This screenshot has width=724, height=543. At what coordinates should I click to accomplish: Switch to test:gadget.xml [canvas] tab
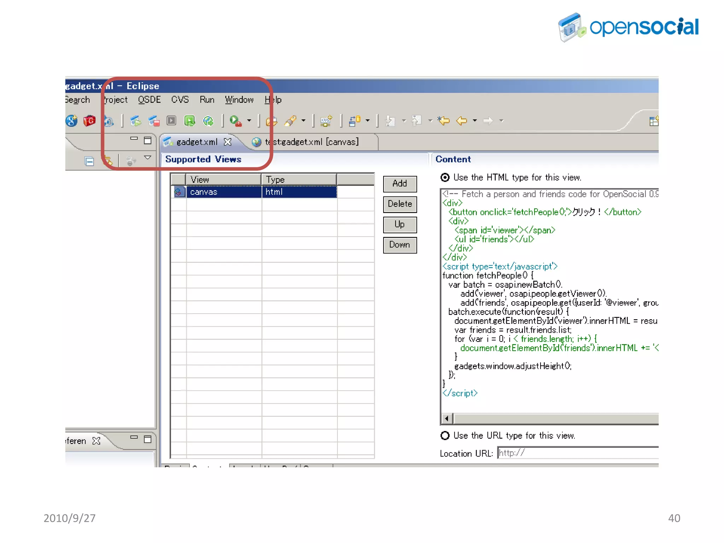311,142
